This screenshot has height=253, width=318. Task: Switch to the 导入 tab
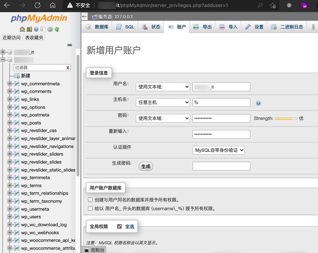(x=228, y=27)
